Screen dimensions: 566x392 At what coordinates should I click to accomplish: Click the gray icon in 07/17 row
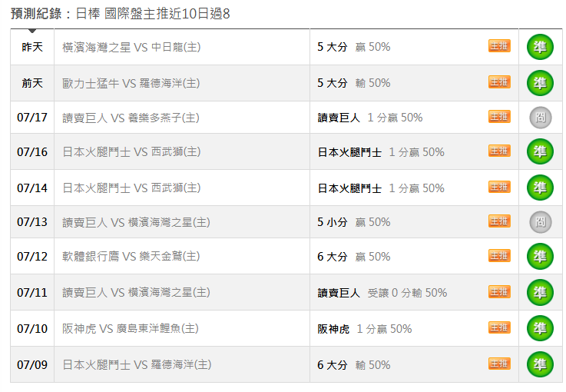pyautogui.click(x=541, y=118)
